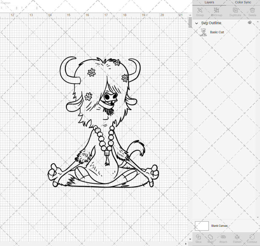
Task: Click inside the X position field
Action: (x=9, y=8)
